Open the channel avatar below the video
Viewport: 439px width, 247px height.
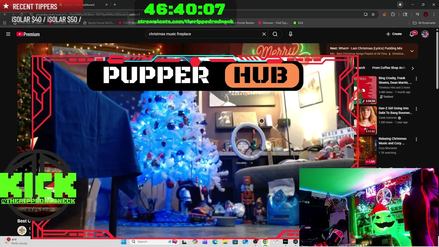tap(22, 231)
